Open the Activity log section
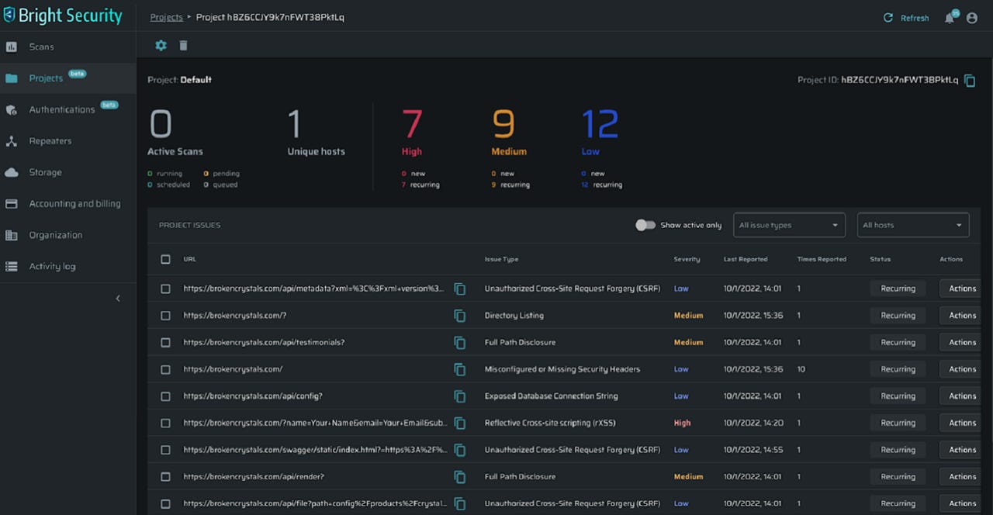 pyautogui.click(x=54, y=266)
